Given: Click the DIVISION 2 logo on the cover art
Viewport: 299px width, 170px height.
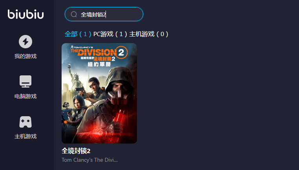Looking at the screenshot, I should (x=99, y=52).
